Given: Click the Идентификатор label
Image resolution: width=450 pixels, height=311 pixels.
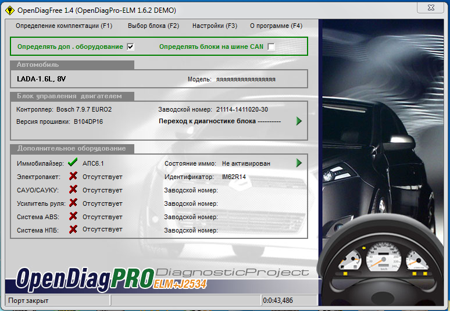Looking at the screenshot, I should pyautogui.click(x=189, y=177).
